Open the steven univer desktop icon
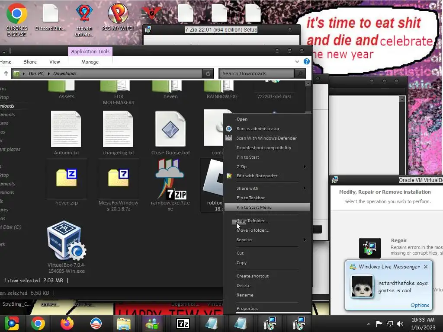 point(84,20)
